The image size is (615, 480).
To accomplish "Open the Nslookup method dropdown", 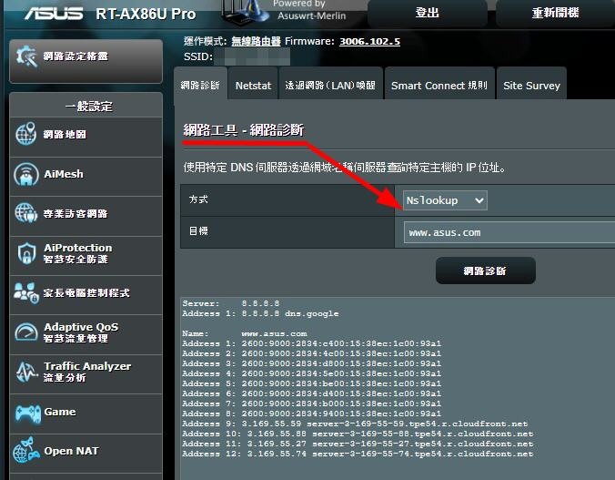I will [445, 200].
